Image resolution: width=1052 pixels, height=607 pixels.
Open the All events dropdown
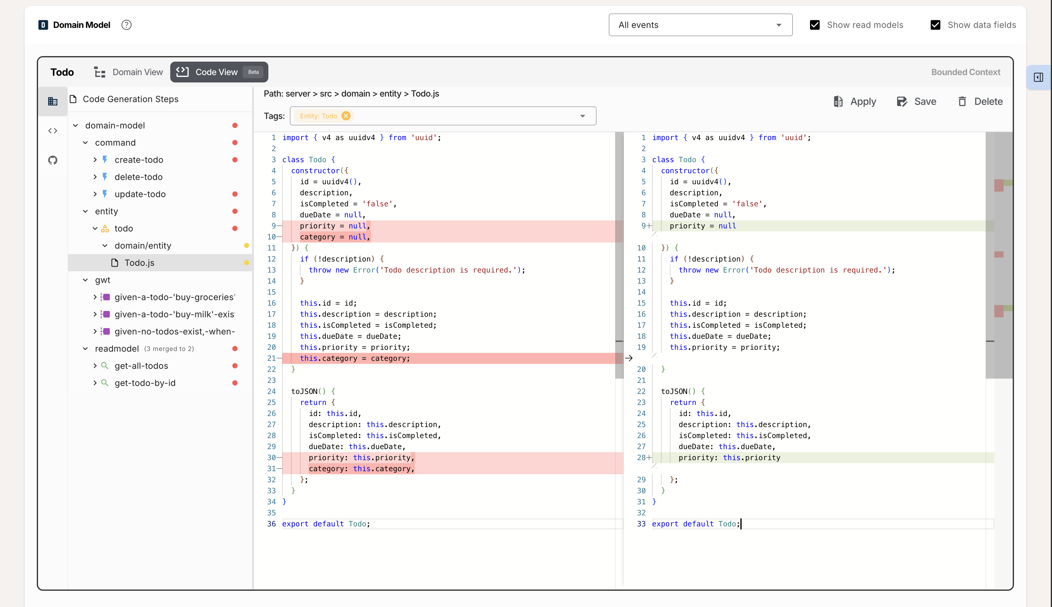(x=700, y=25)
